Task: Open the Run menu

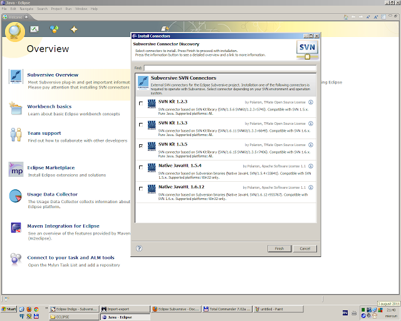Action: click(x=68, y=9)
